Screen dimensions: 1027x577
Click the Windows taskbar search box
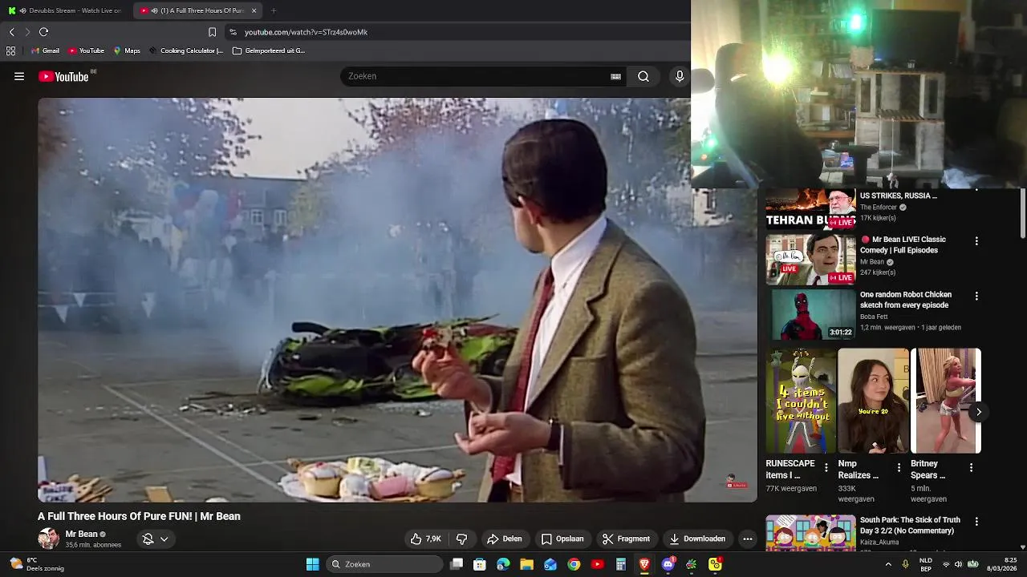pos(385,564)
